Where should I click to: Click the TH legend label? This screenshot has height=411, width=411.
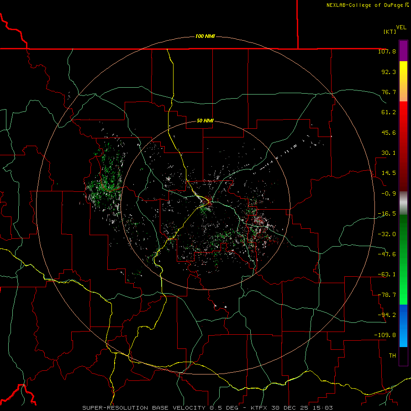point(392,356)
